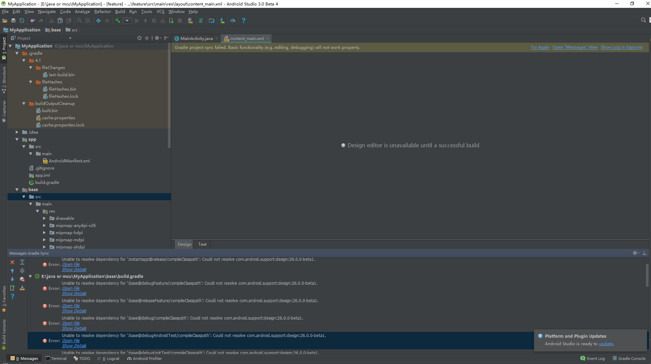Click Try Again sync link
The image size is (651, 364).
coord(540,47)
